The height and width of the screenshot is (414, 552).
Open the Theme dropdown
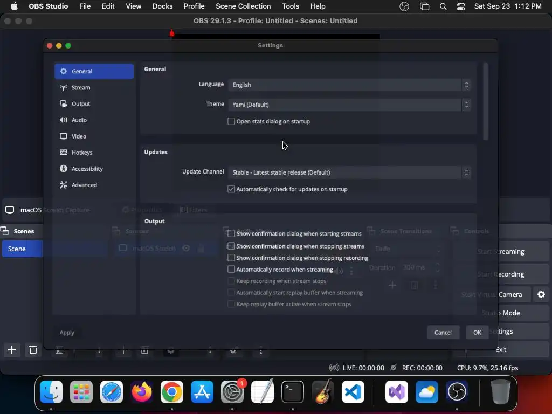[349, 105]
